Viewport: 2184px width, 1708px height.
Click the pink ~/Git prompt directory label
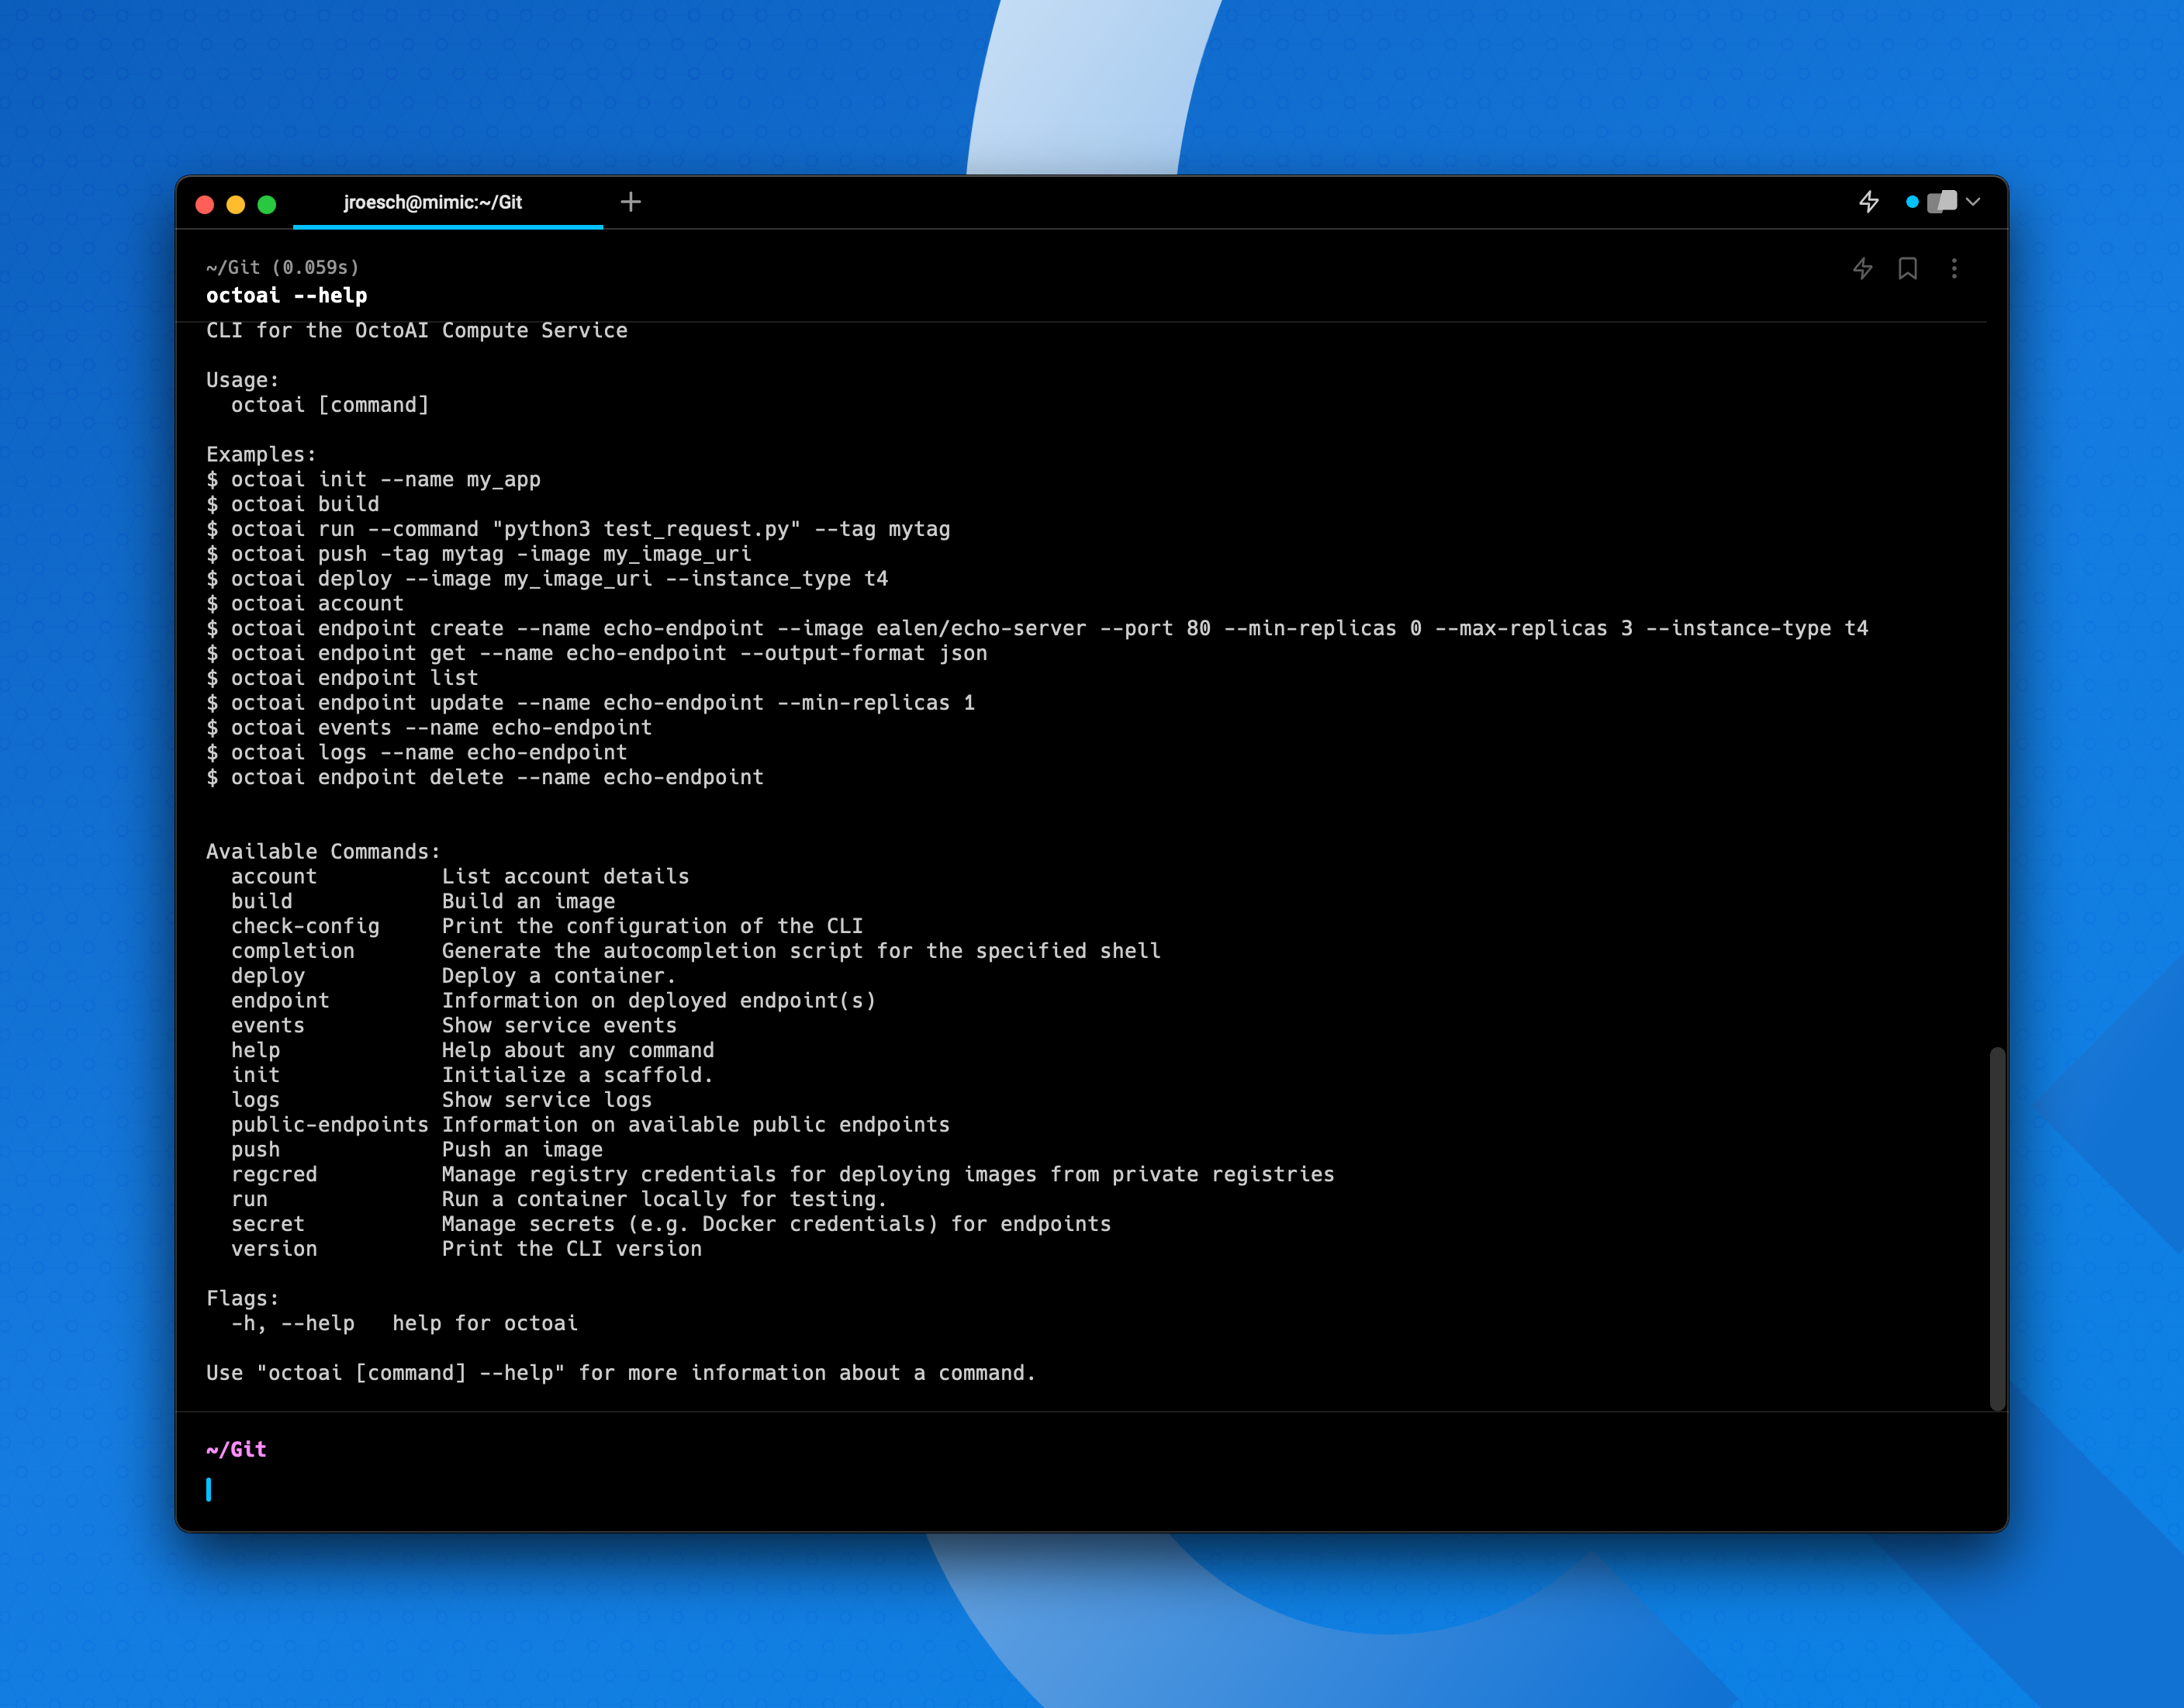236,1449
